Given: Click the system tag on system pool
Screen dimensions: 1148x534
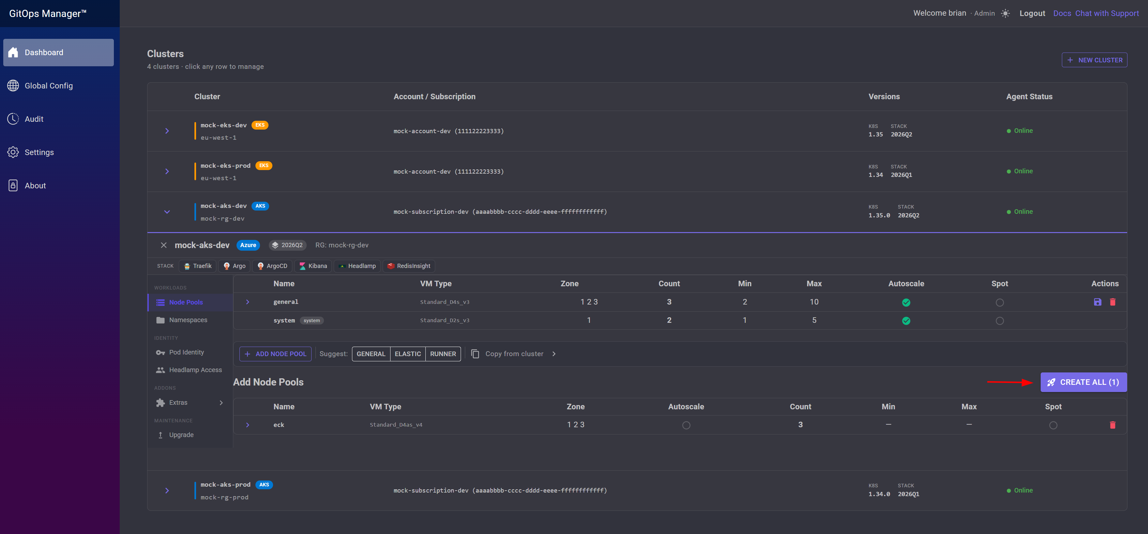Looking at the screenshot, I should [312, 321].
